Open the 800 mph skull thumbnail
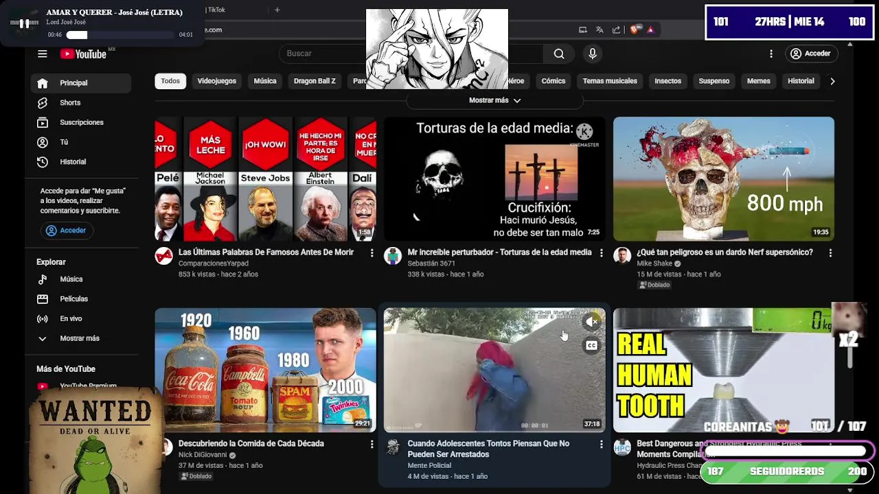 click(724, 178)
